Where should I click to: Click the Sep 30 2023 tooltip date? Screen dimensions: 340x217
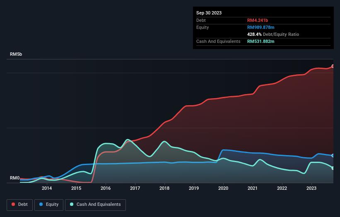(209, 13)
